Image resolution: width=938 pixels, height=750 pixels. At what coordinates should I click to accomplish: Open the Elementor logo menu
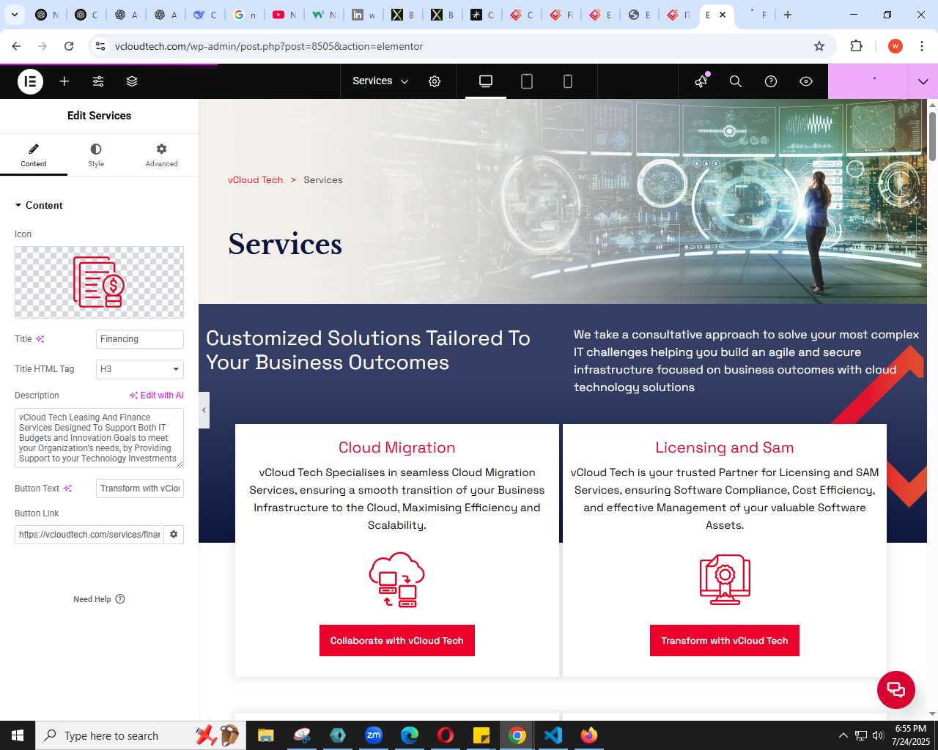pyautogui.click(x=30, y=81)
